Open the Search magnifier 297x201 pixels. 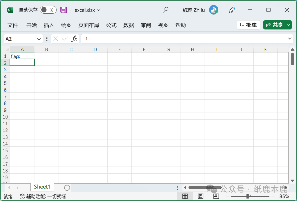[x=166, y=10]
